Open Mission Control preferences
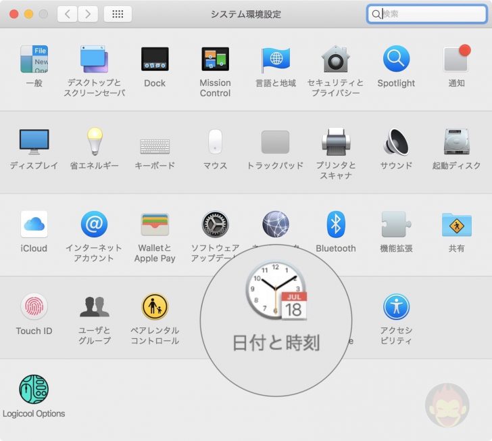Screen dimensions: 492x441 click(x=215, y=59)
